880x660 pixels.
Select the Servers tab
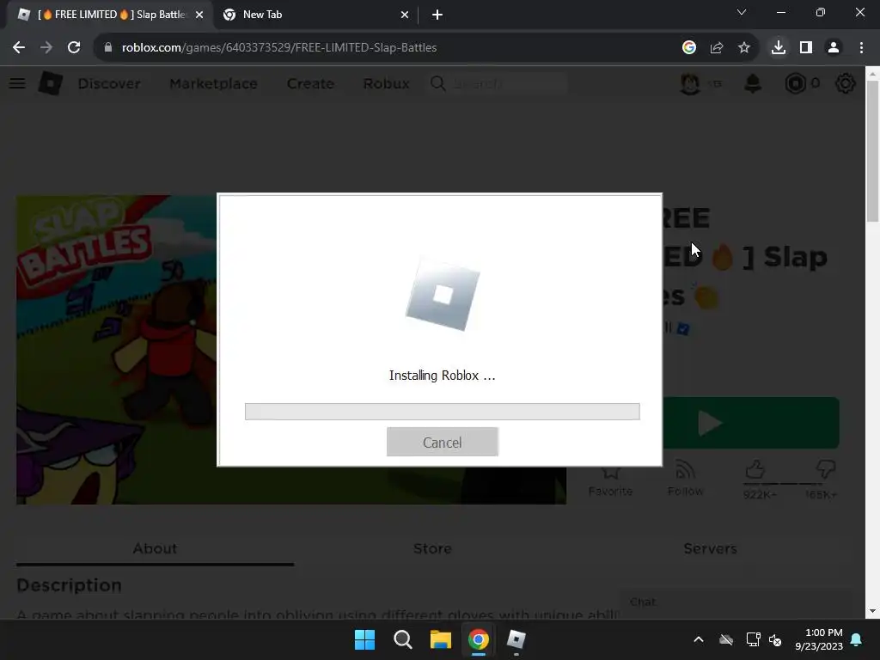coord(710,548)
